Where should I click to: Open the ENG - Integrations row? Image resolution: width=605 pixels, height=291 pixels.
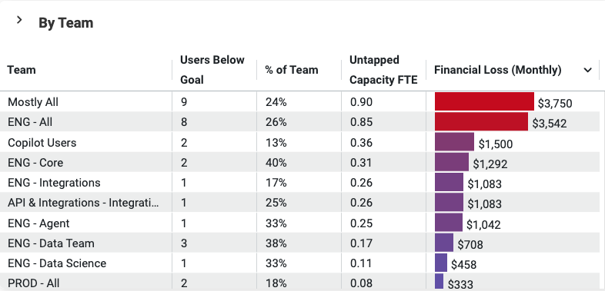coord(299,183)
